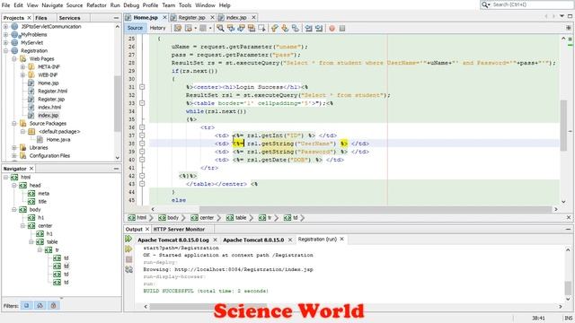575x323 pixels.
Task: Click the Toggle Bookmark icon
Action: [296, 28]
